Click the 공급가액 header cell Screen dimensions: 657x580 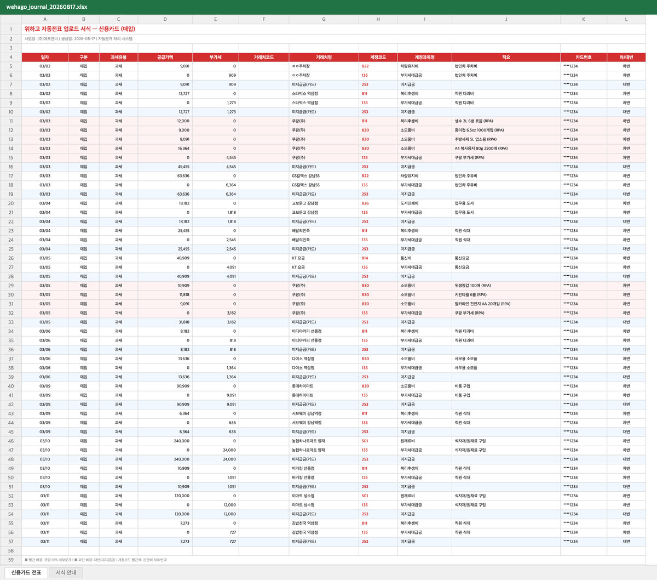(x=165, y=57)
